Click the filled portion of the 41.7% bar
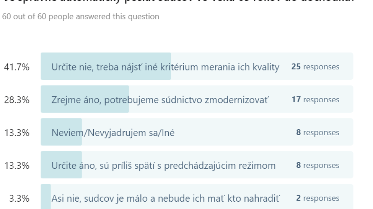 tap(106, 66)
